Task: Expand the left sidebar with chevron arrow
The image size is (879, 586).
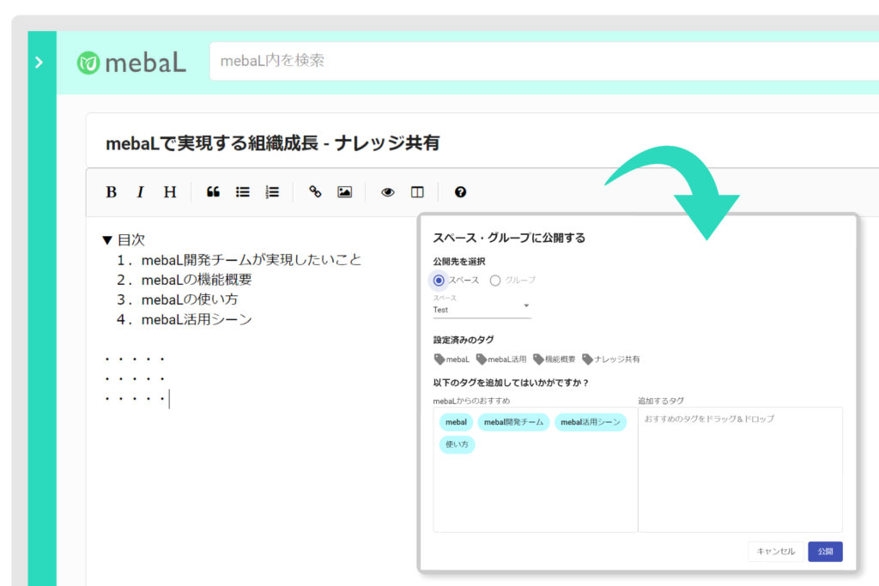Action: point(39,62)
